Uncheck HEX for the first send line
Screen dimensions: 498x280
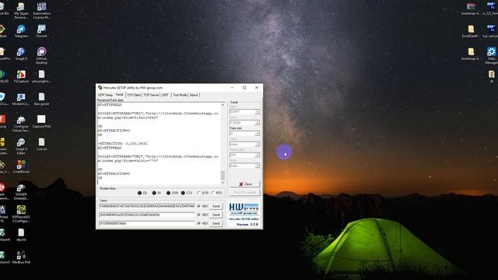[199, 206]
